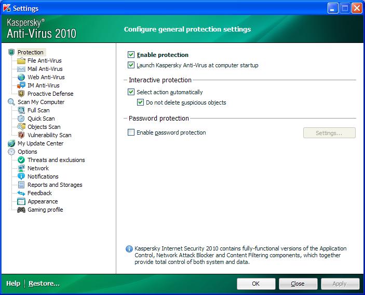Click the File Anti-Virus folder icon
Screen dimensions: 365x295
point(21,61)
